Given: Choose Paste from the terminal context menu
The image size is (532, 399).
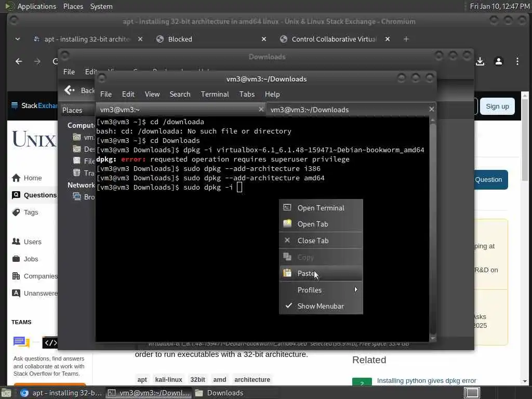Looking at the screenshot, I should click(321, 273).
